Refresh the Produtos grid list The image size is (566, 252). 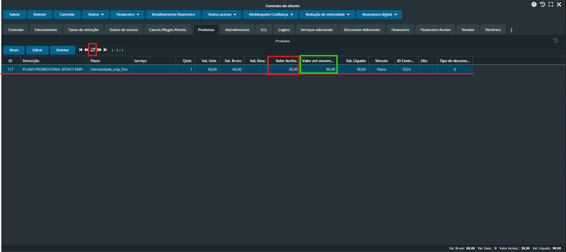coord(93,50)
